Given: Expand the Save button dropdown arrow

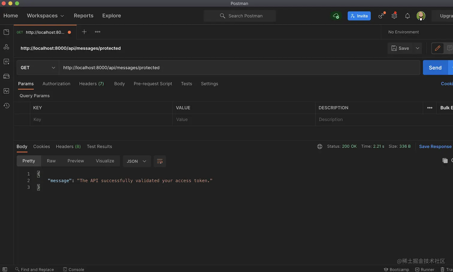Looking at the screenshot, I should [417, 48].
